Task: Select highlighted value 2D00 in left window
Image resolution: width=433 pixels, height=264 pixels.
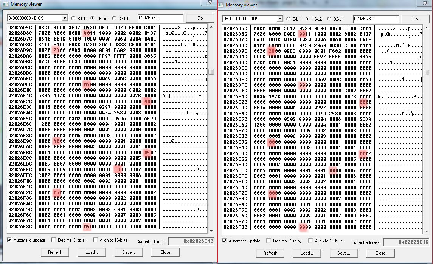Action: tap(60, 50)
